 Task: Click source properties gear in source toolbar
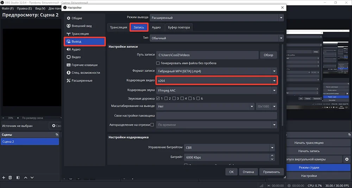point(54,126)
